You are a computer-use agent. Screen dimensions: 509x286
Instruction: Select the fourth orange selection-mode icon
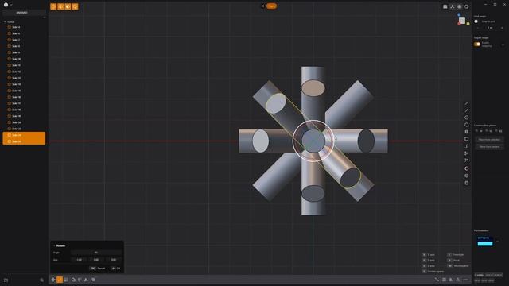coord(75,6)
